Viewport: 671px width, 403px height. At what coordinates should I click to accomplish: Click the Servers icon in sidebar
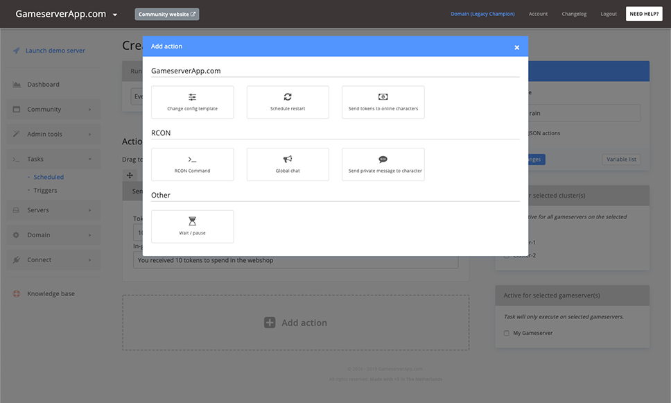[16, 210]
